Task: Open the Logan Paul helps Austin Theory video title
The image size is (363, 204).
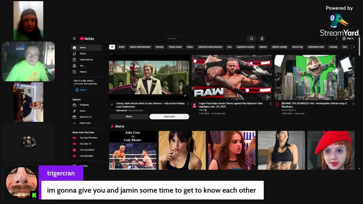Action: [x=231, y=105]
